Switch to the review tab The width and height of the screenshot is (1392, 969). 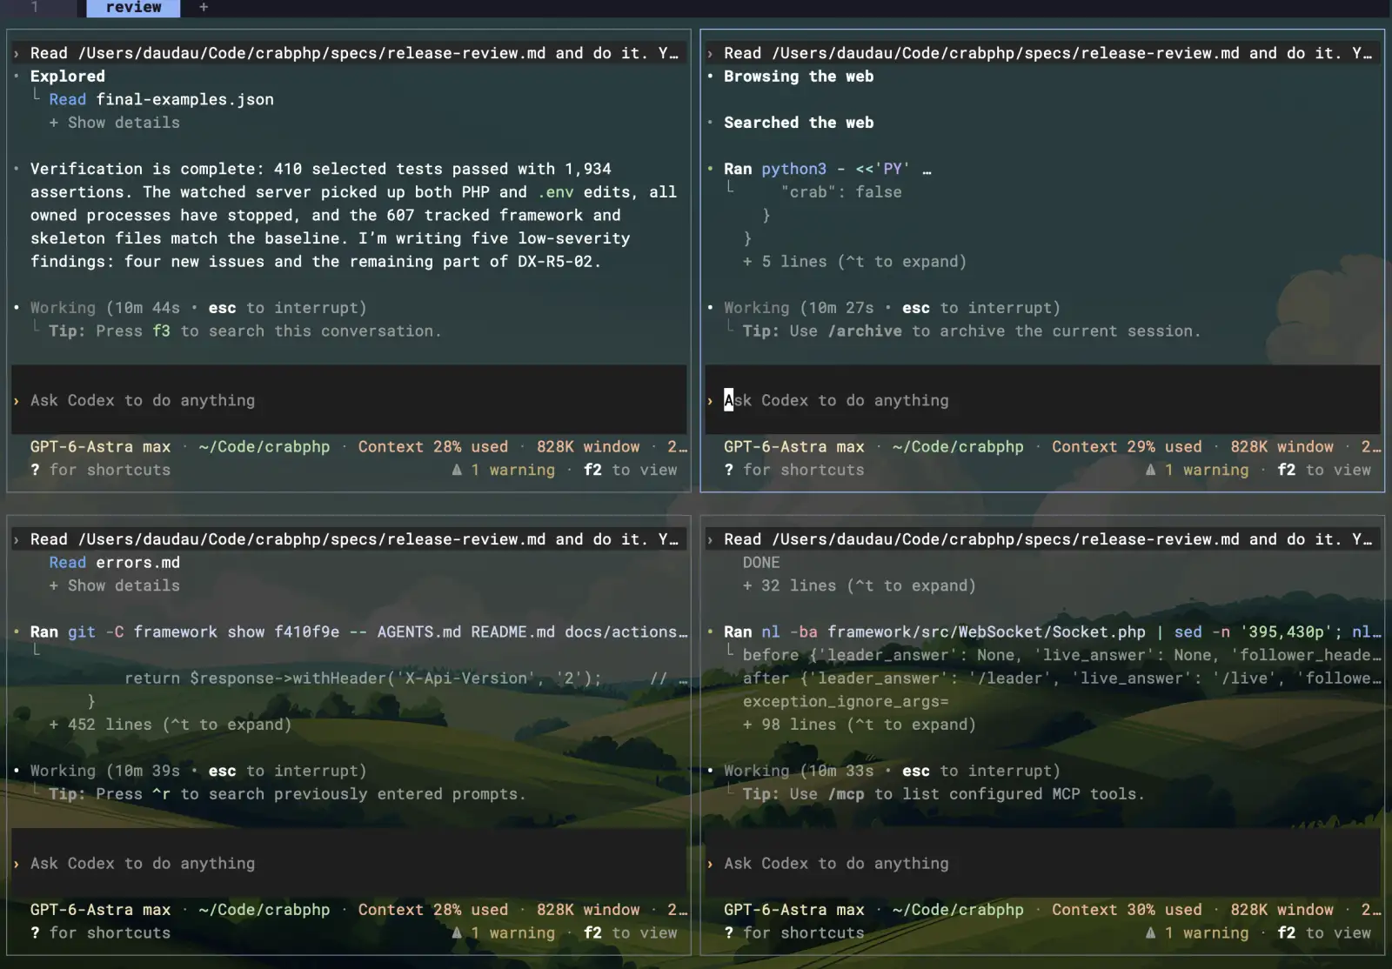(x=133, y=8)
